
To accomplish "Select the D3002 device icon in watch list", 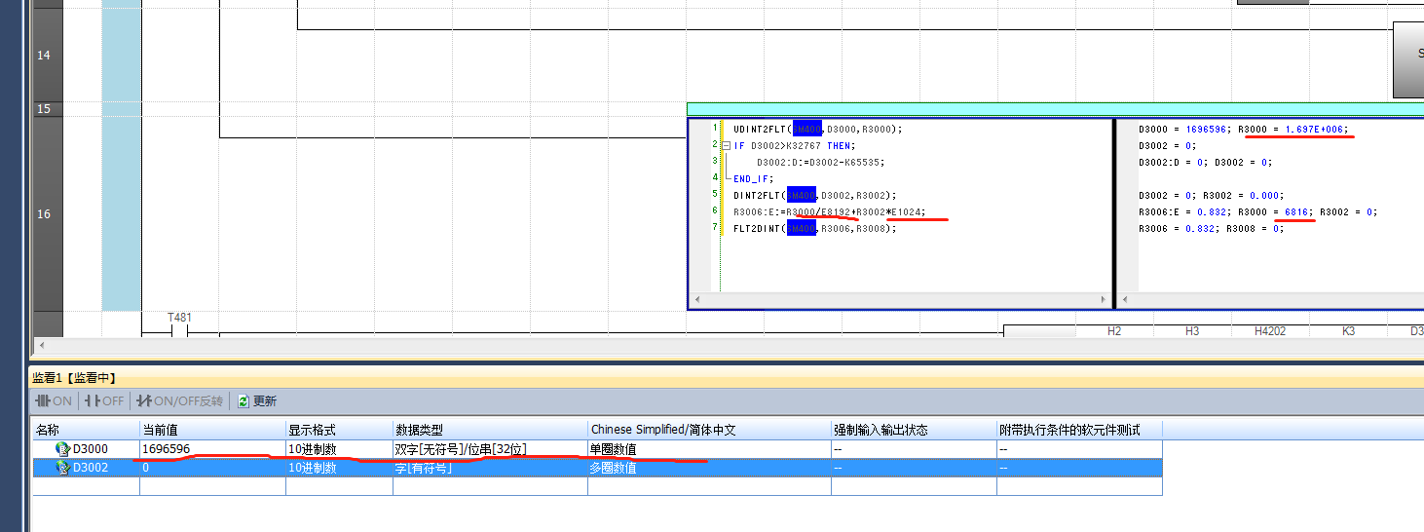I will click(x=63, y=468).
